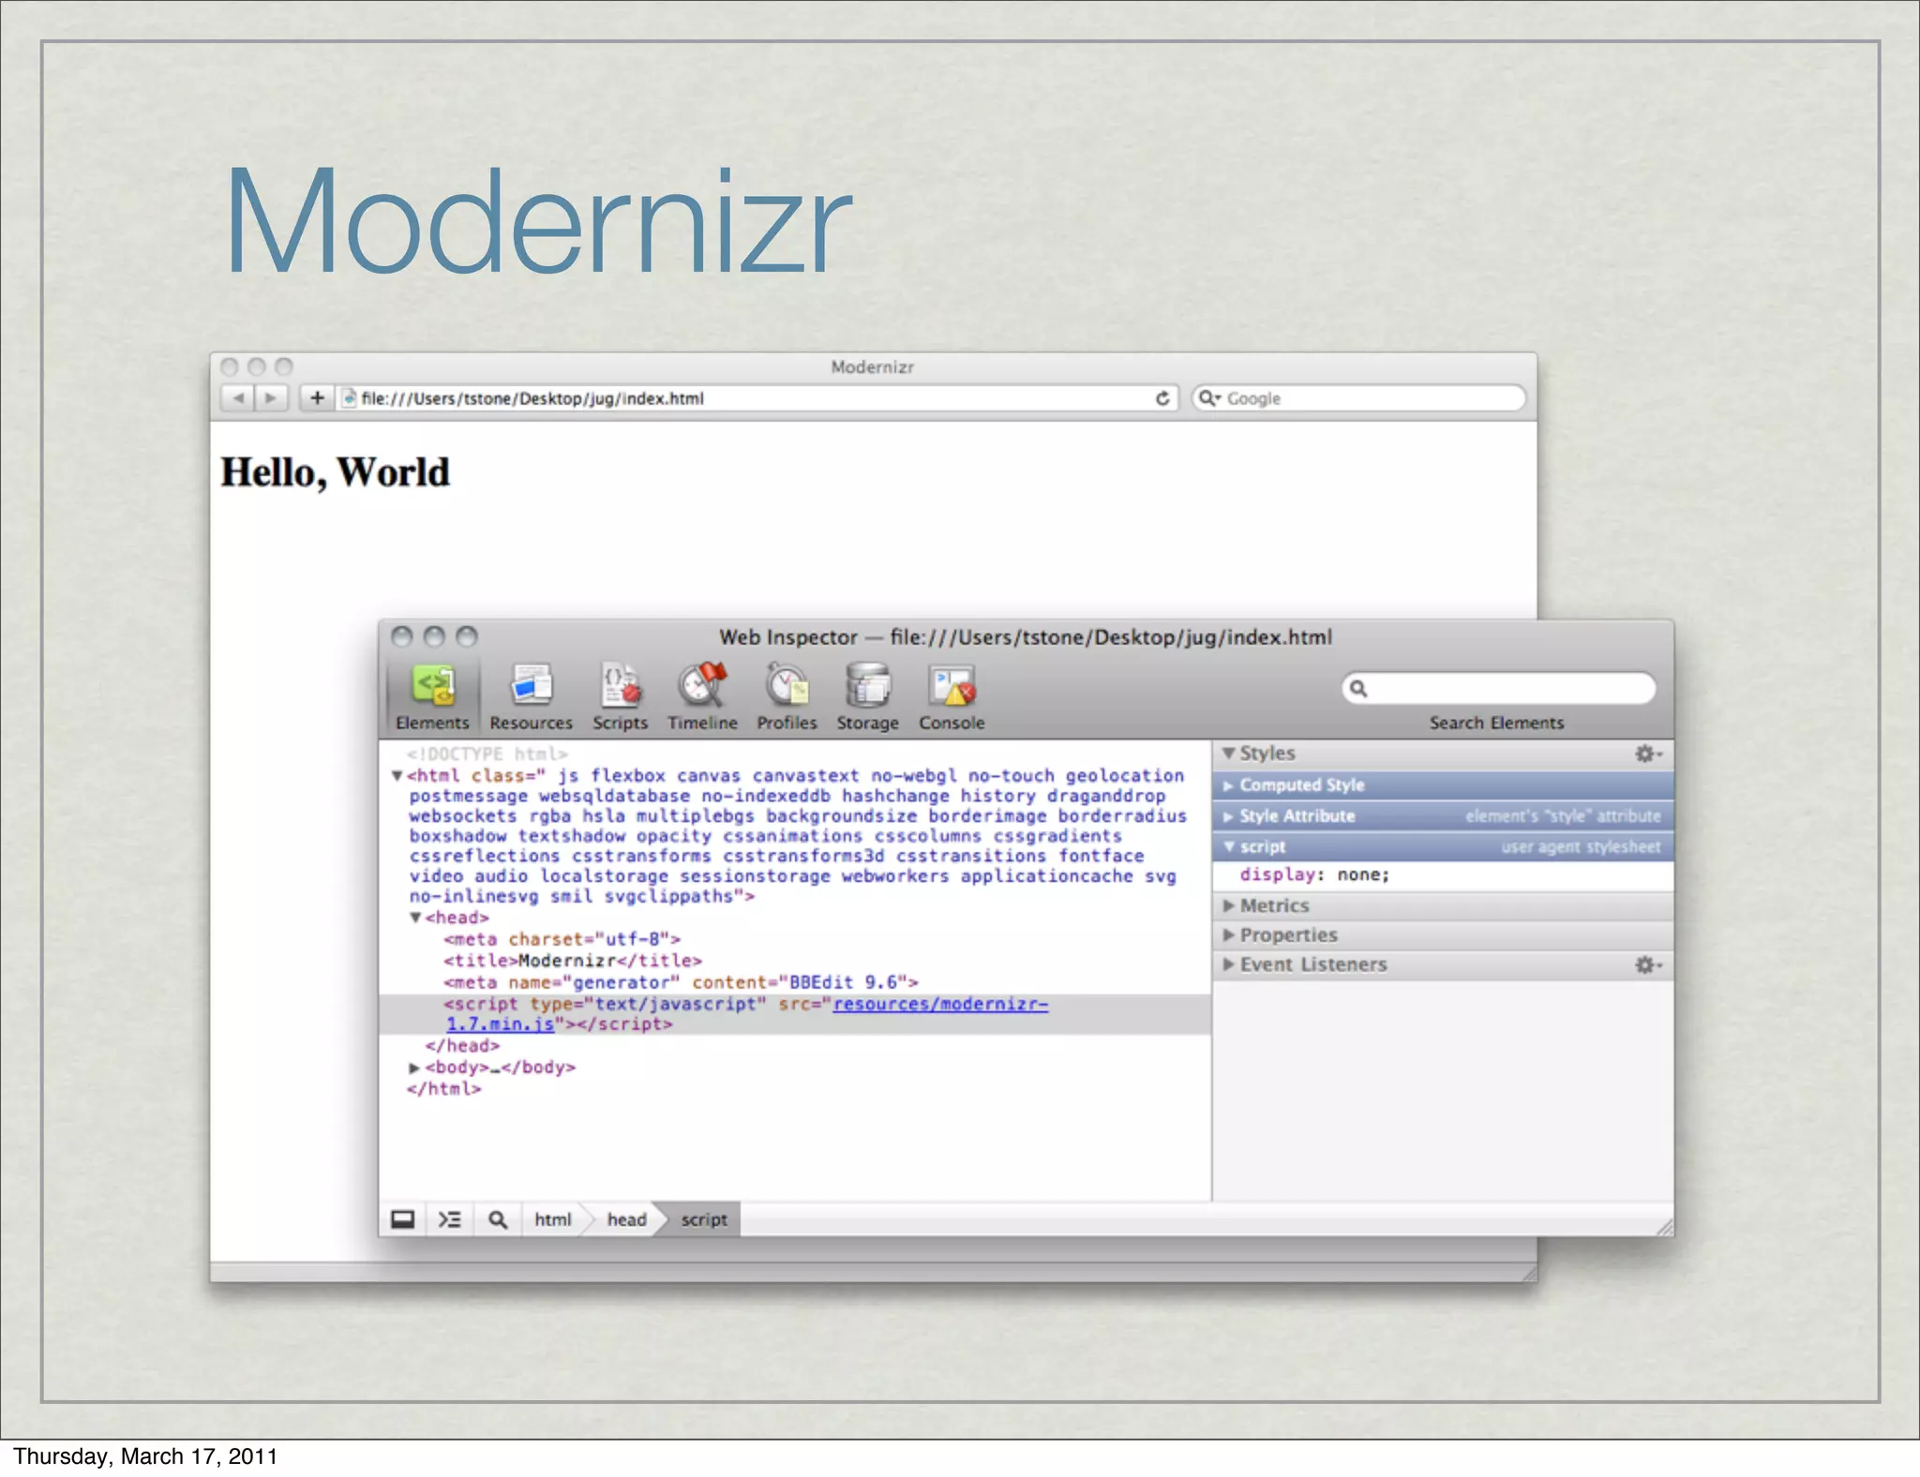The image size is (1920, 1477).
Task: Select the html breadcrumb
Action: (552, 1219)
